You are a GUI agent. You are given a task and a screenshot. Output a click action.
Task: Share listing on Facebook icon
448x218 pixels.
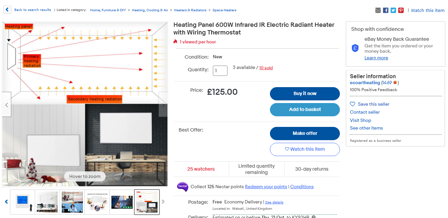point(386,10)
